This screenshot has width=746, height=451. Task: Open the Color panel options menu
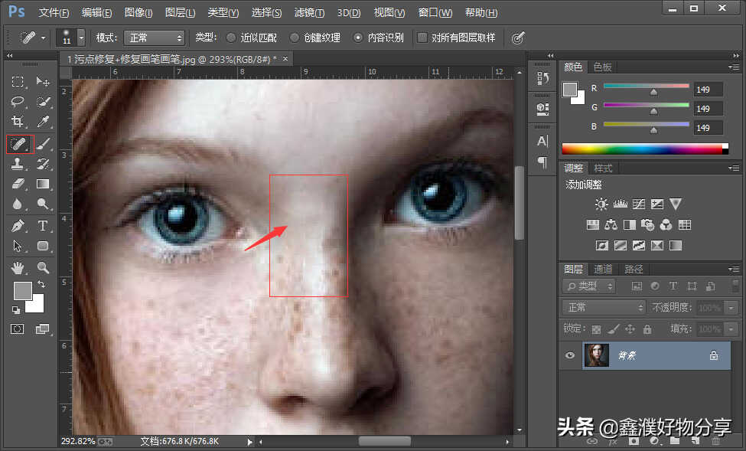734,67
